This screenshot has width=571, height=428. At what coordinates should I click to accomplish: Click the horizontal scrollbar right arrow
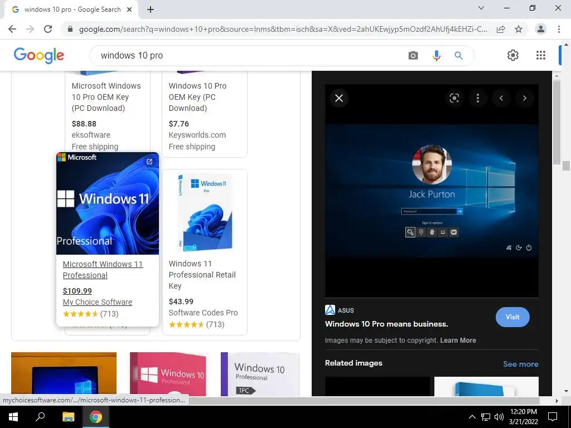pos(557,401)
